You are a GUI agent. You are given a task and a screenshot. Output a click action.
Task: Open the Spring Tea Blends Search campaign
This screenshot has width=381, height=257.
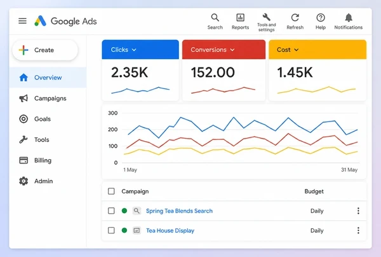coord(179,211)
